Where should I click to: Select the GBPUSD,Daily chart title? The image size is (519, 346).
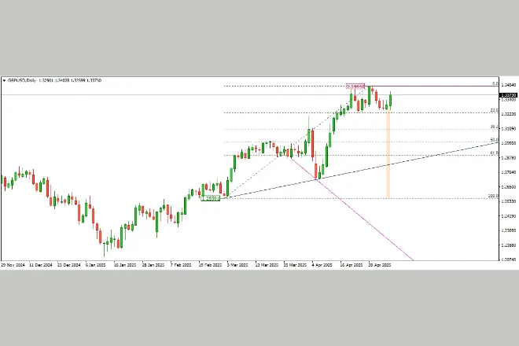click(21, 80)
